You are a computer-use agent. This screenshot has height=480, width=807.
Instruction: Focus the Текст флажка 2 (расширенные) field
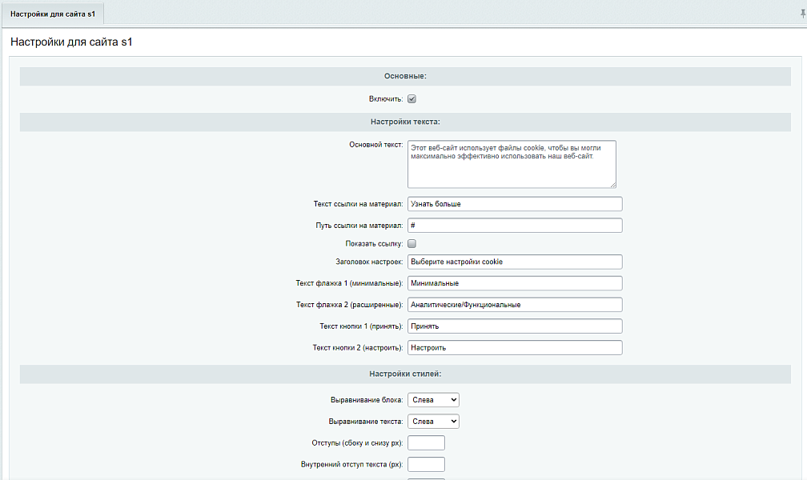pos(515,305)
